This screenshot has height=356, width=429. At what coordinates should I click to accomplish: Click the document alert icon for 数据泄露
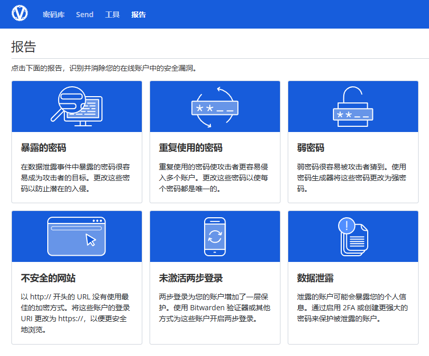(353, 236)
